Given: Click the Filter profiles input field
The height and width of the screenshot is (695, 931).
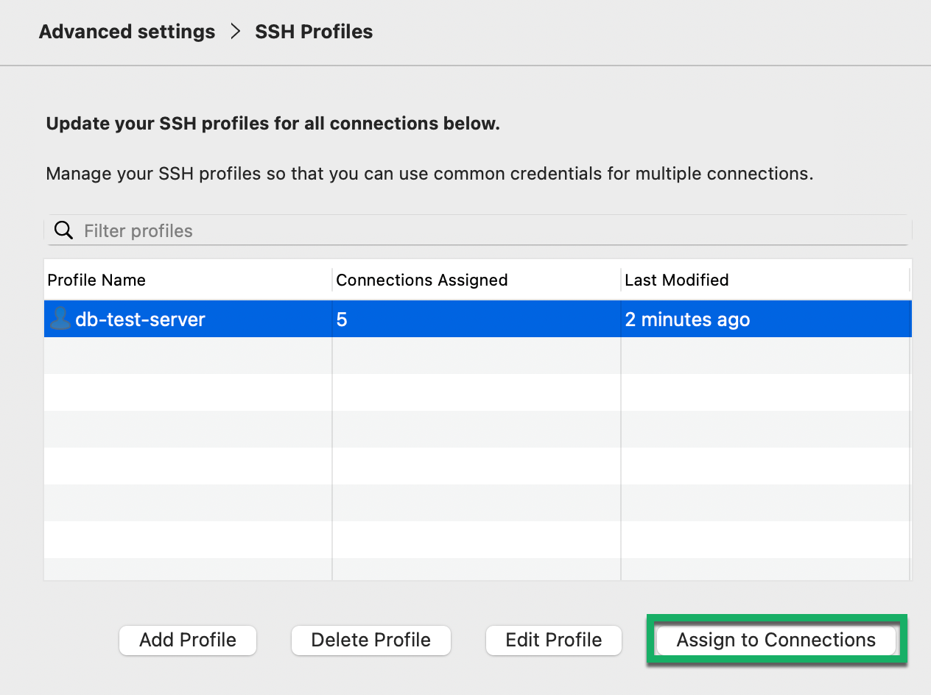Looking at the screenshot, I should (295, 230).
